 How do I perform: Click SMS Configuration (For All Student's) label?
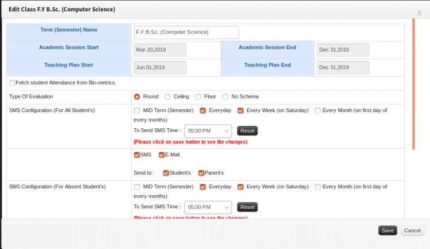(x=52, y=110)
